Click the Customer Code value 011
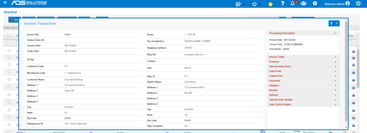This screenshot has width=367, height=133. (x=66, y=66)
